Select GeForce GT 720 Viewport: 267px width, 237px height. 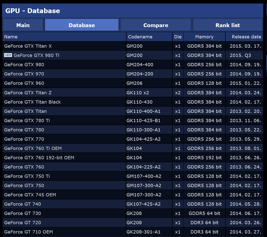tap(23, 223)
